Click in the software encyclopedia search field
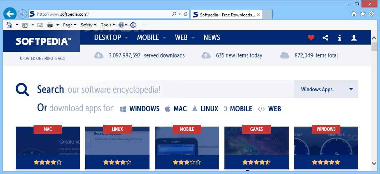 (163, 89)
